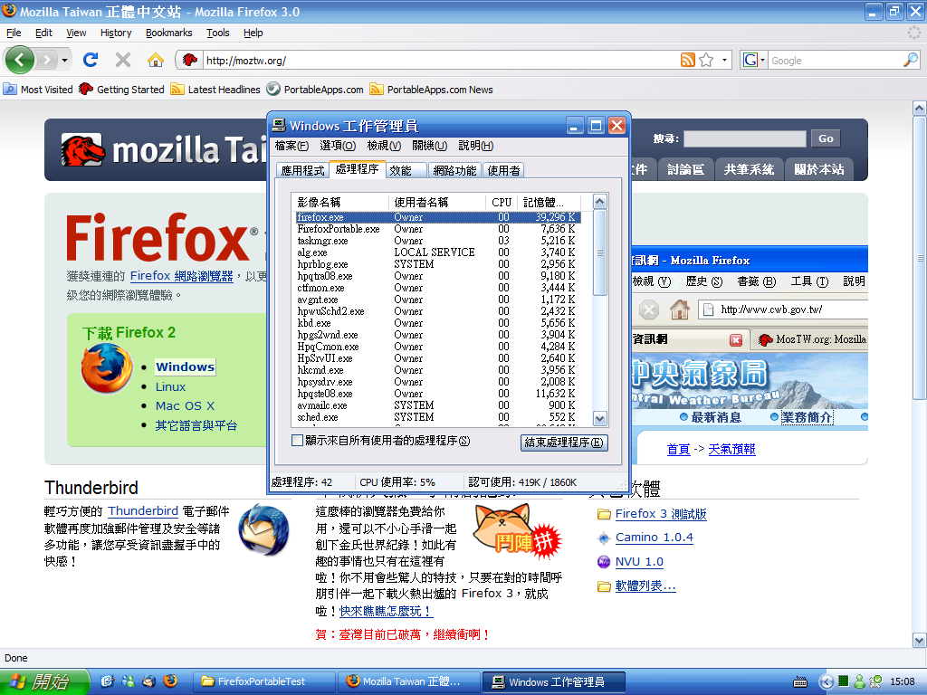Viewport: 927px width, 695px height.
Task: Select the ctfmon.exe process row
Action: coord(437,288)
